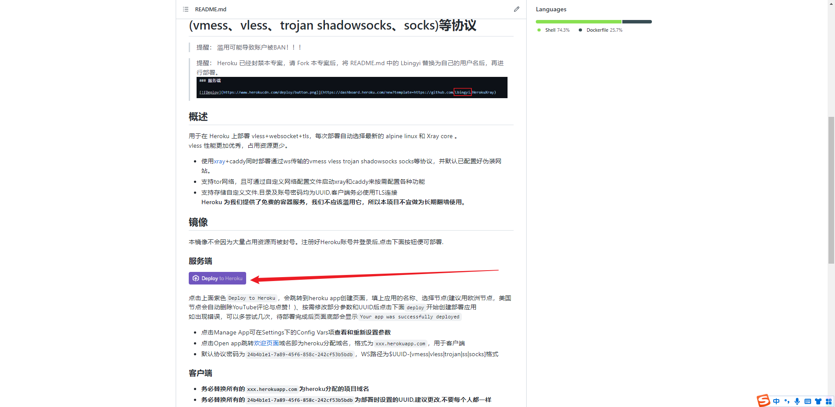
Task: Toggle the Chinese/English input mode icon
Action: pos(776,401)
